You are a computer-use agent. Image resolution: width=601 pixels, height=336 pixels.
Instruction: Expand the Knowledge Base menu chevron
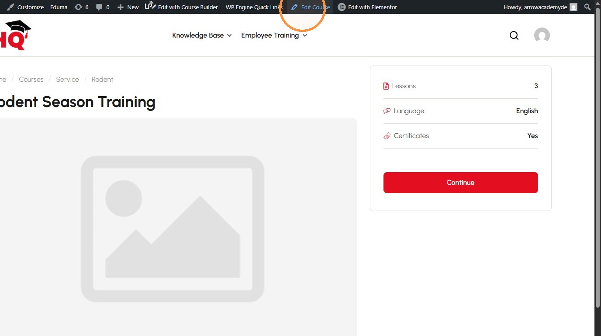click(229, 35)
